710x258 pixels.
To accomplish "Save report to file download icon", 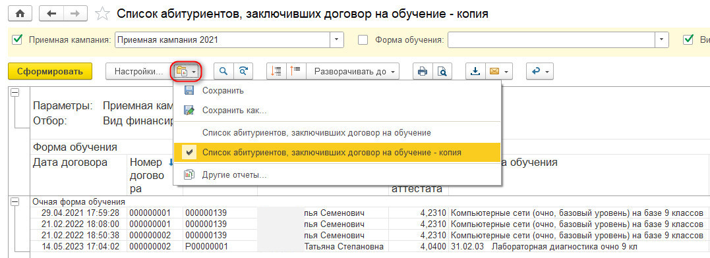I will pos(475,71).
